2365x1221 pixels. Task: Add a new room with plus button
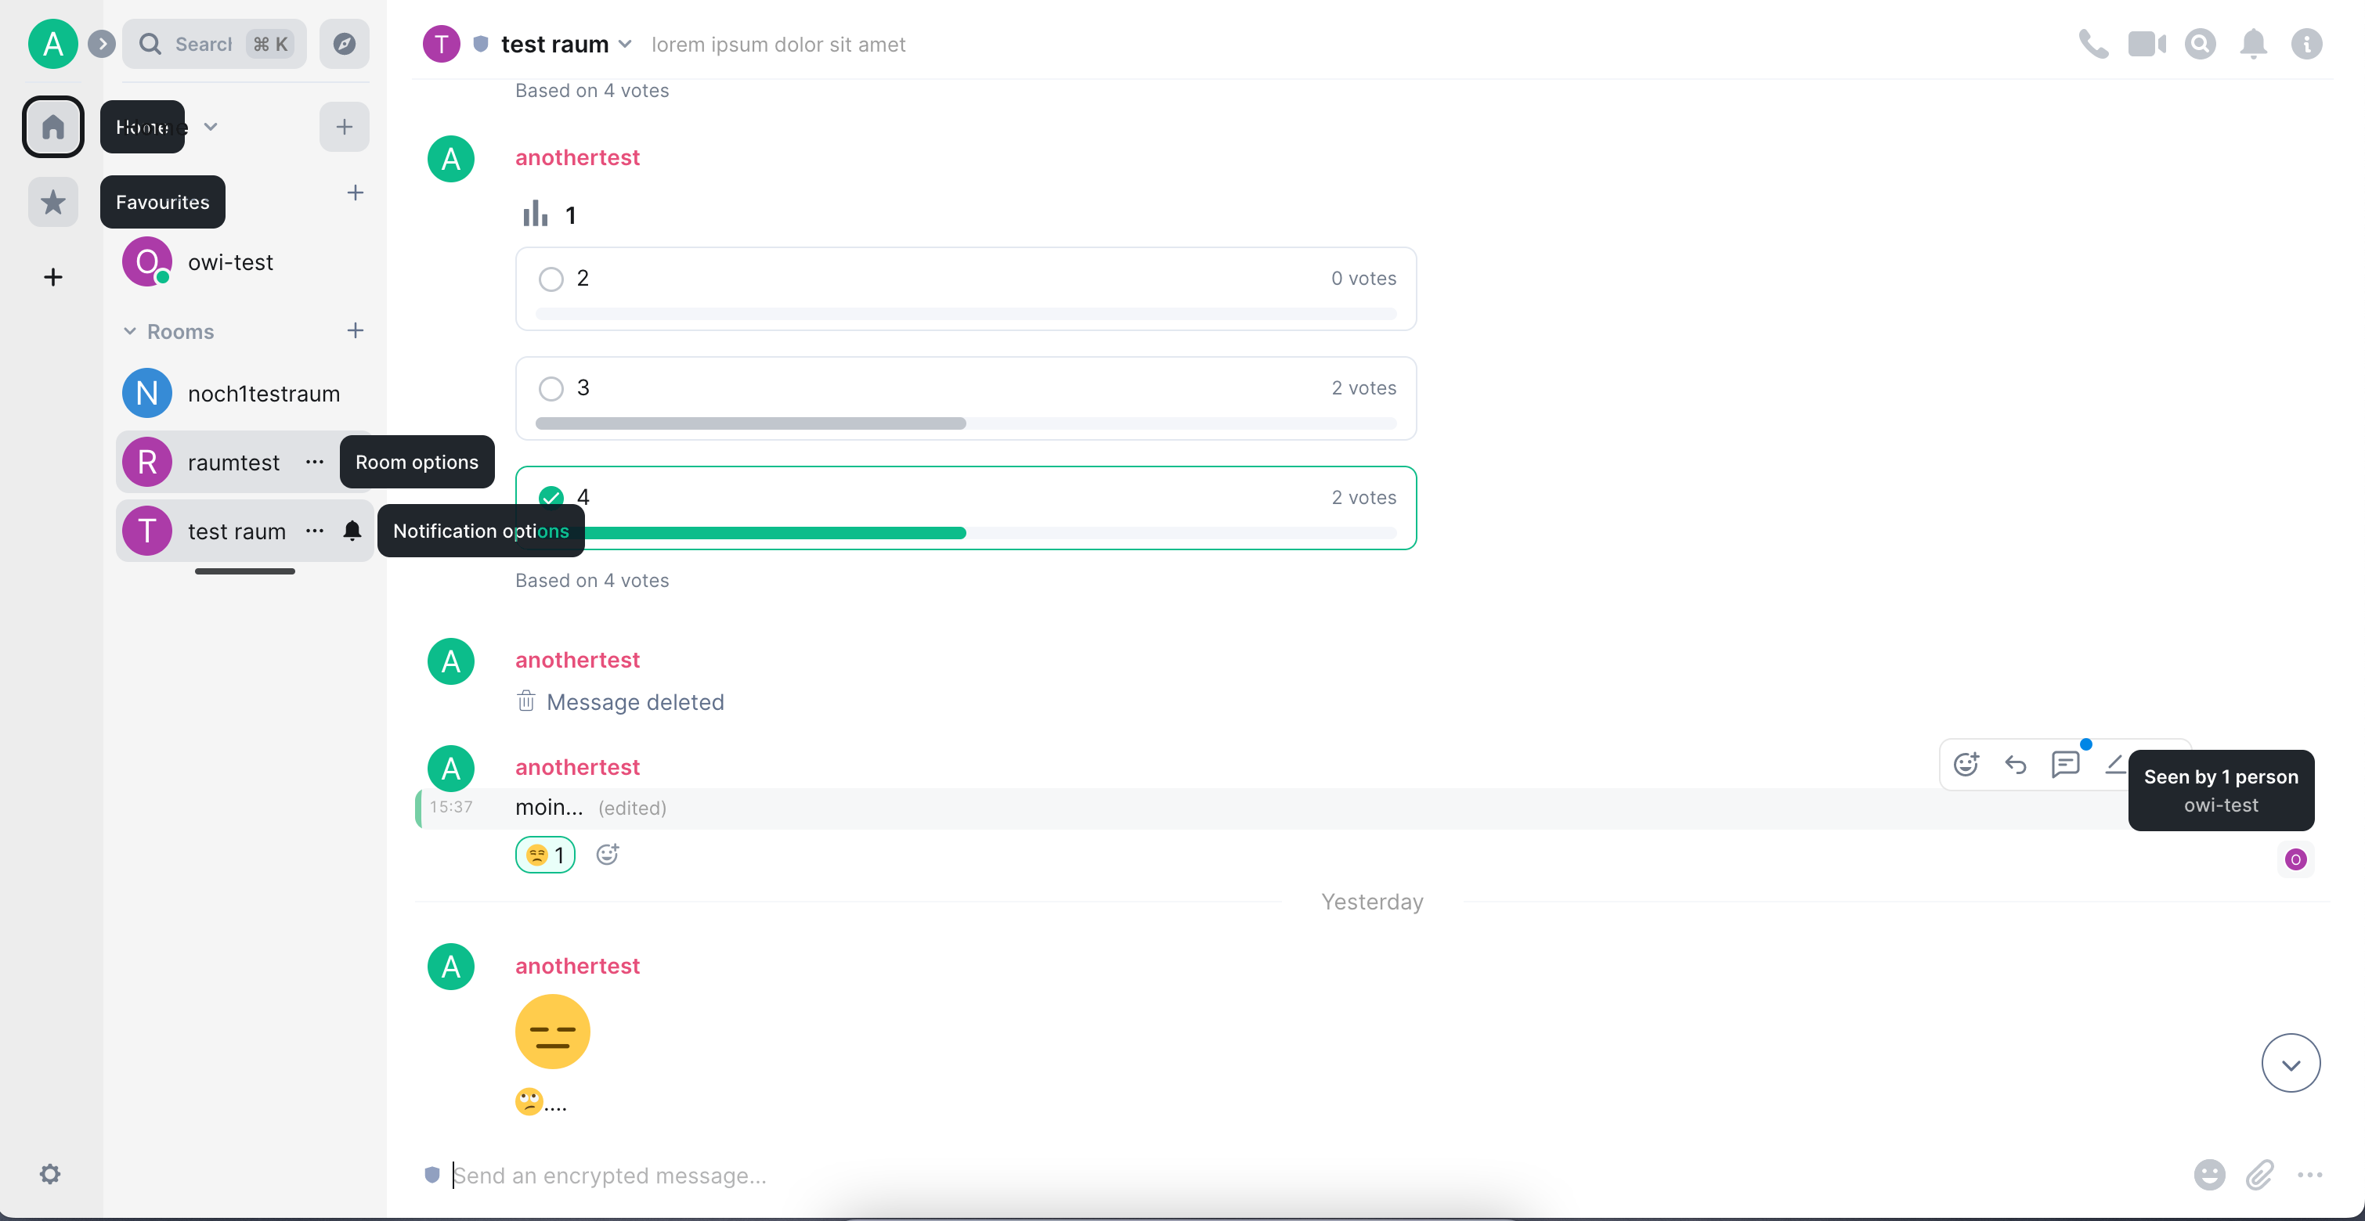coord(356,331)
